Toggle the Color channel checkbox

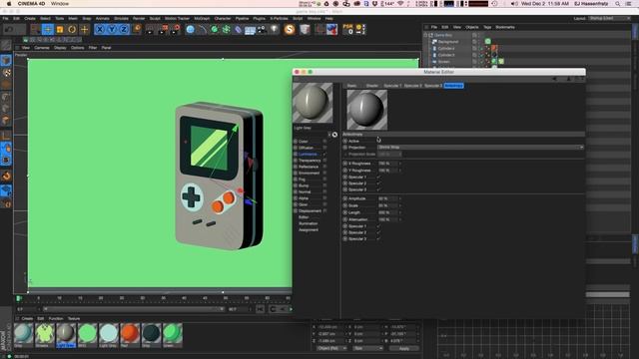(x=324, y=142)
